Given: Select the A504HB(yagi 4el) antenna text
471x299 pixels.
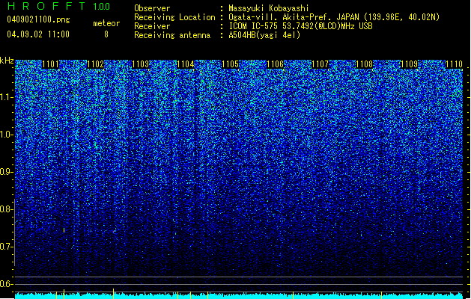Looking at the screenshot, I should (264, 35).
